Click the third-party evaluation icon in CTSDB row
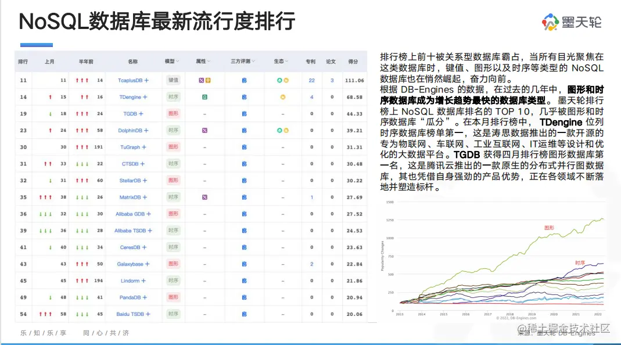621x345 pixels. (245, 164)
